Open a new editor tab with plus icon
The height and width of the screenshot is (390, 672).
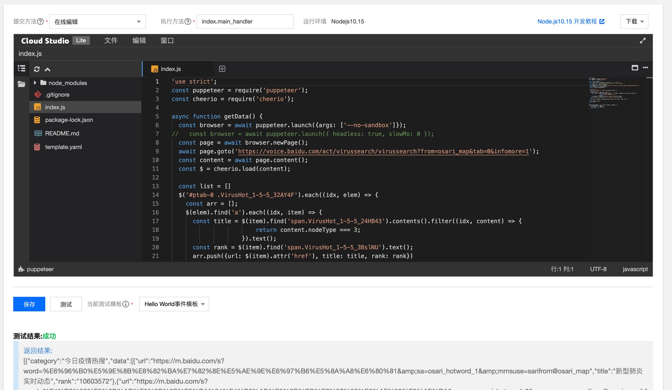222,69
